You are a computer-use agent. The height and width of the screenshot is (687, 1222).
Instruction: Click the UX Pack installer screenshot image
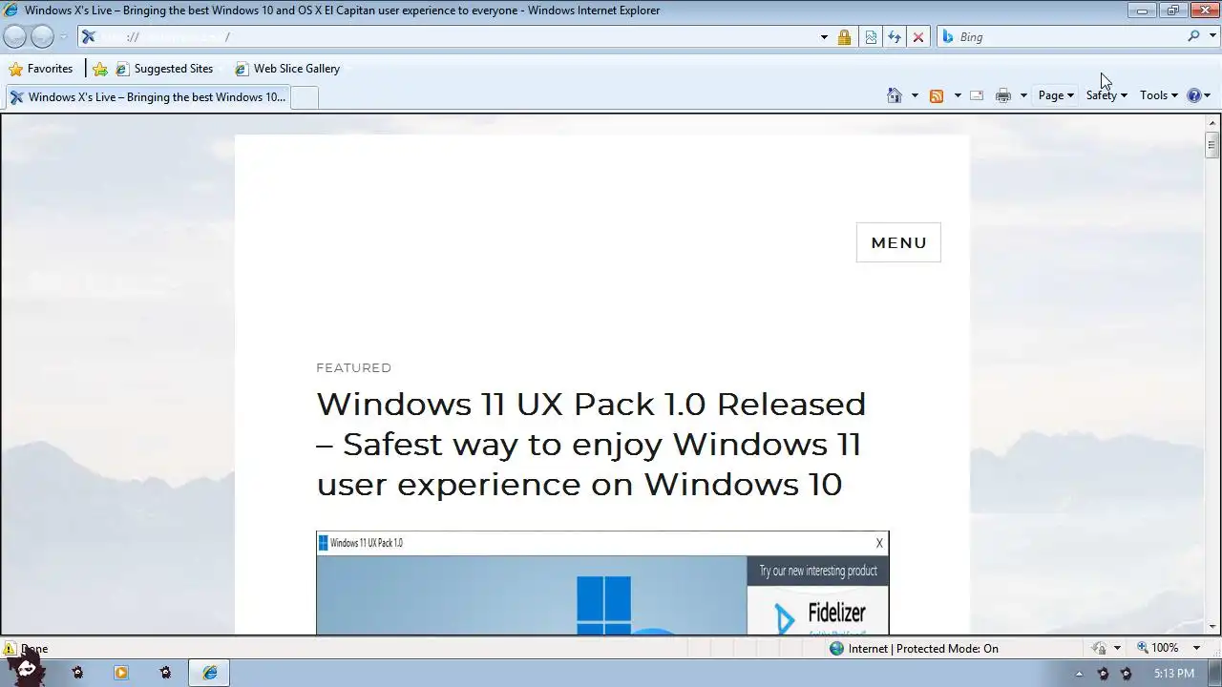click(602, 583)
